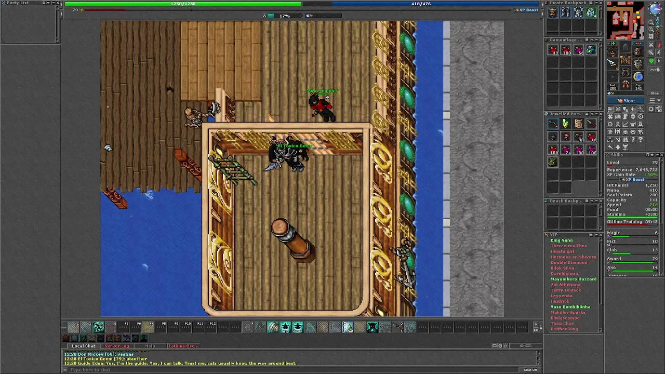Open the question mark help widget
The image size is (665, 374).
point(633,139)
